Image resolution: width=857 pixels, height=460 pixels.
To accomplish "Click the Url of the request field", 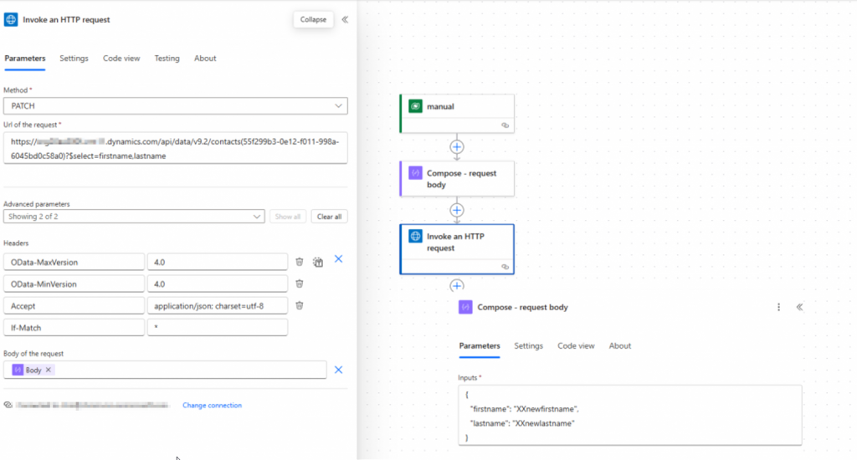I will coord(175,148).
